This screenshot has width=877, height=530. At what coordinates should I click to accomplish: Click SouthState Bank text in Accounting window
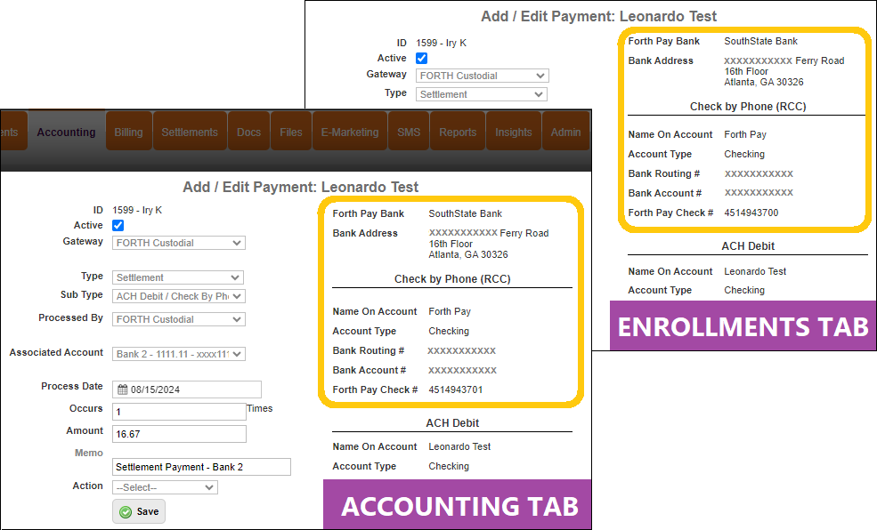click(466, 214)
